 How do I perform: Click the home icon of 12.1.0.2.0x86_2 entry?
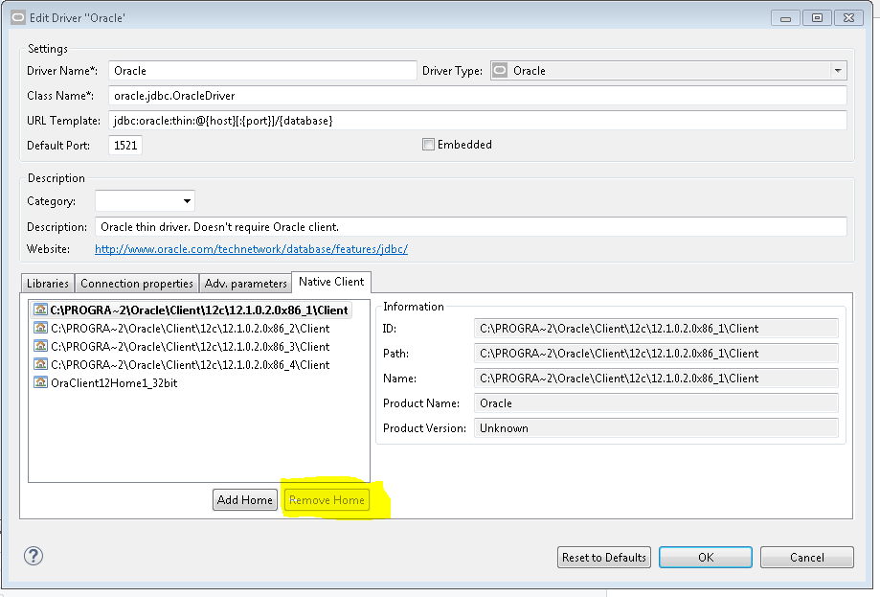pyautogui.click(x=40, y=328)
